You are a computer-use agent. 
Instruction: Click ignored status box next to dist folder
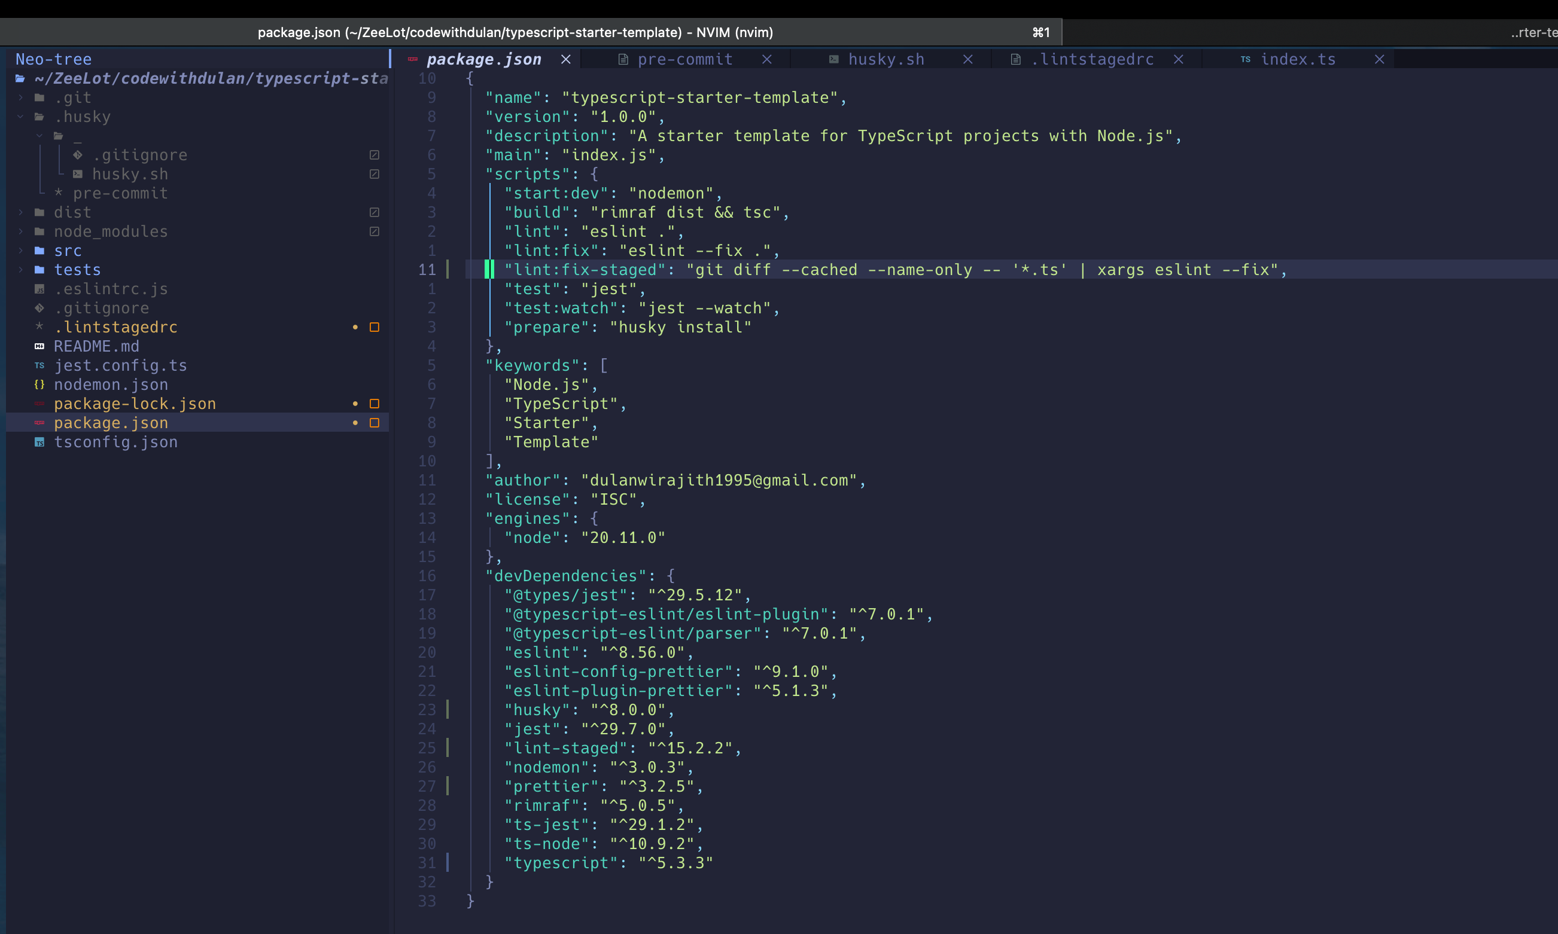point(374,212)
